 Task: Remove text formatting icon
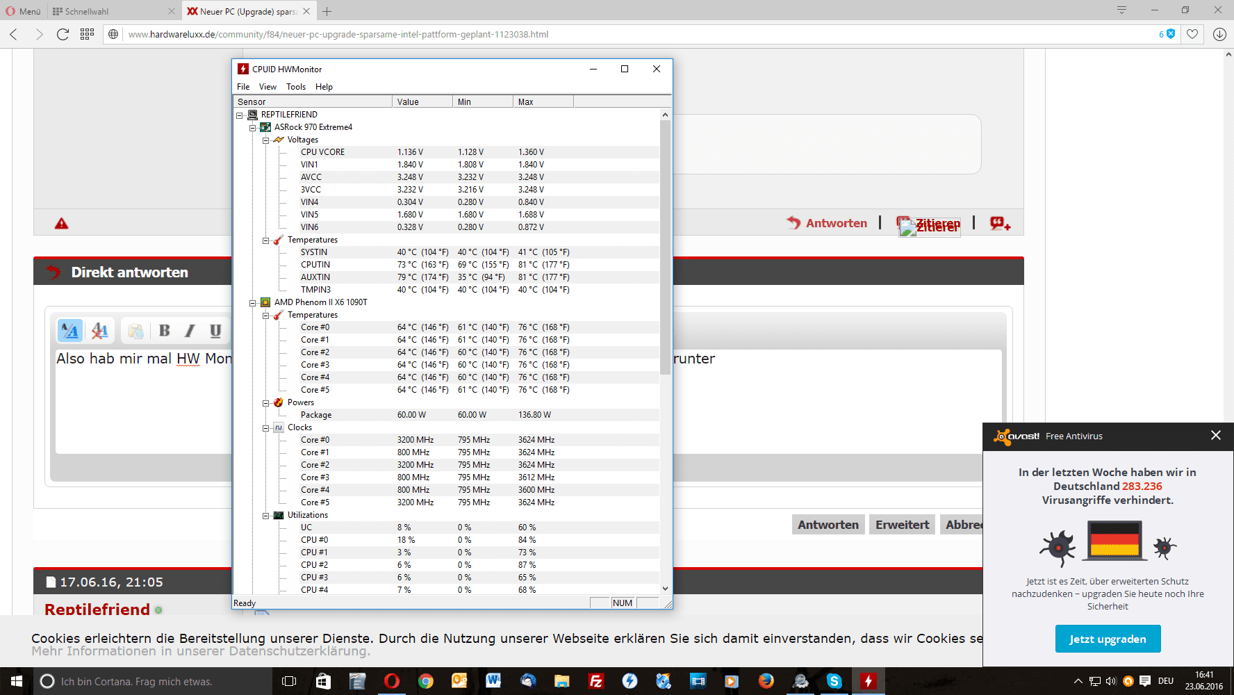coord(99,331)
